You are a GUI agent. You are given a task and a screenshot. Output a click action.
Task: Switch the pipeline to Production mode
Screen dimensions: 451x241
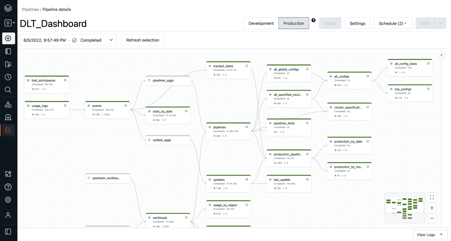(294, 23)
